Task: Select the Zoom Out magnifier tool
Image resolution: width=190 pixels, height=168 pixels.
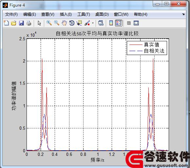Action: [x=57, y=23]
